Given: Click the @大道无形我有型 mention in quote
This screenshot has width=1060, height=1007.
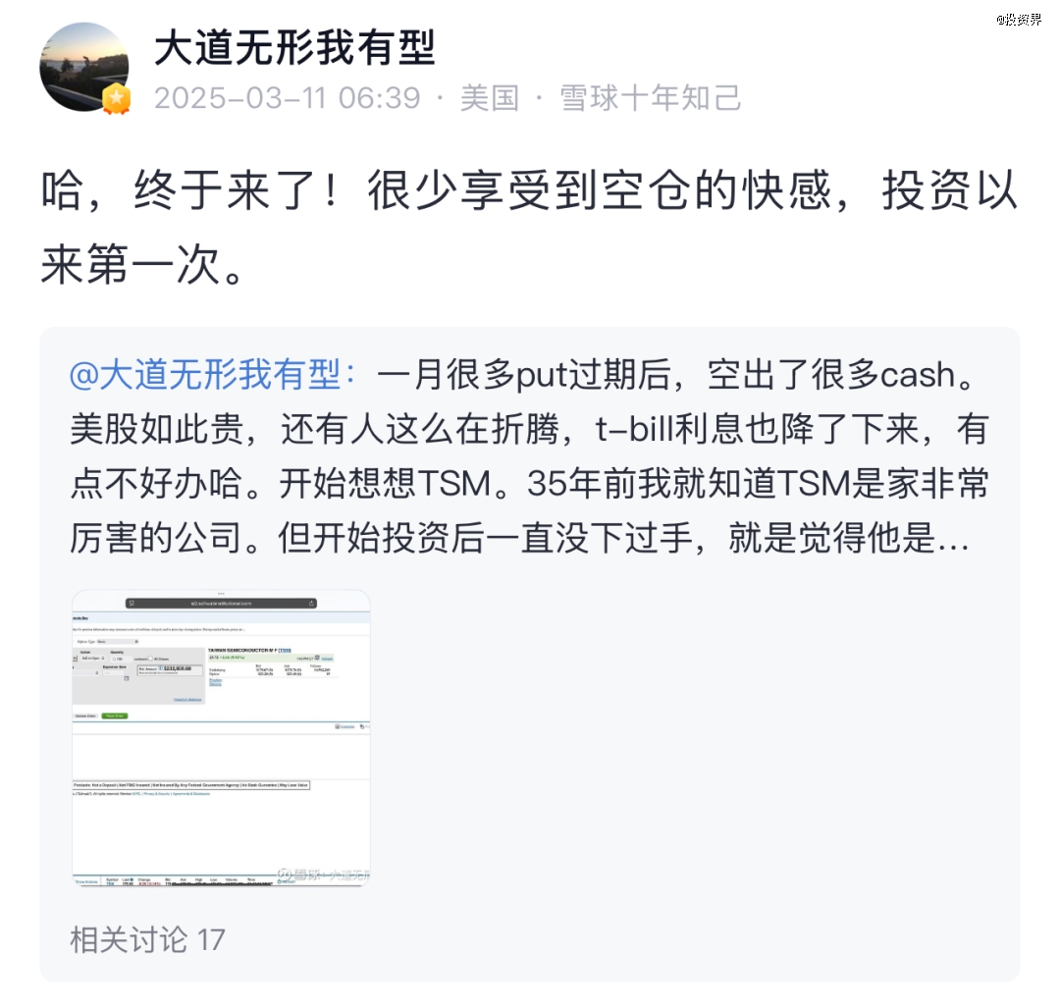Looking at the screenshot, I should [x=212, y=374].
